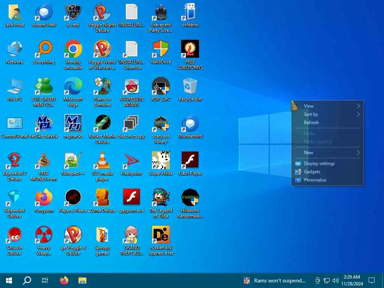Select This PC icon

pos(15,86)
